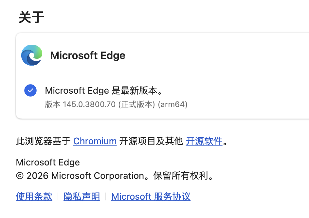Viewport: 309px width, 218px height.
Task: Click the (arm64) architecture label
Action: pyautogui.click(x=173, y=105)
